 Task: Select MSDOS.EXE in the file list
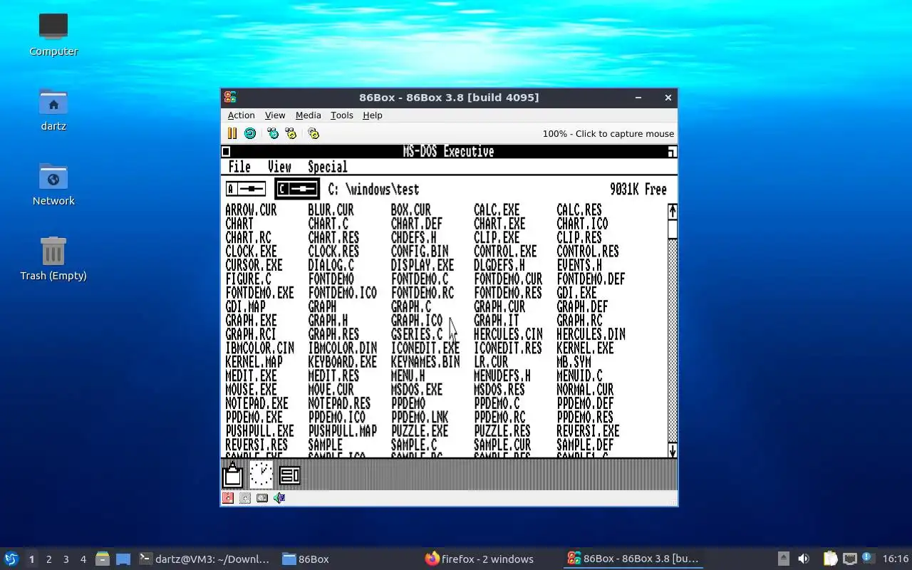(x=417, y=390)
